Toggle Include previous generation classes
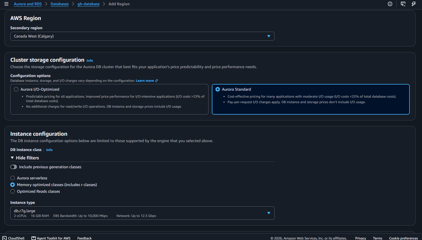This screenshot has width=422, height=240. point(14,167)
